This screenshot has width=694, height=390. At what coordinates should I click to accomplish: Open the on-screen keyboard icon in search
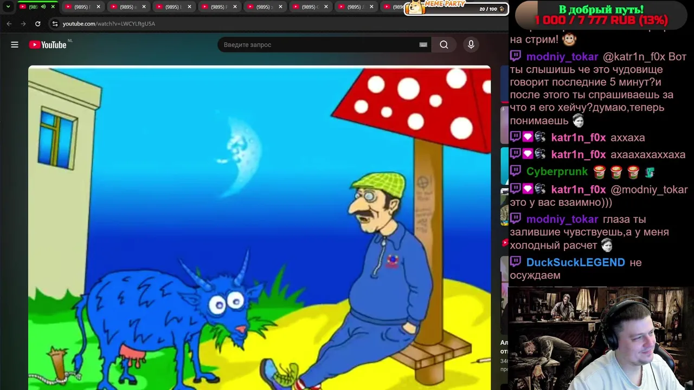[x=423, y=44]
